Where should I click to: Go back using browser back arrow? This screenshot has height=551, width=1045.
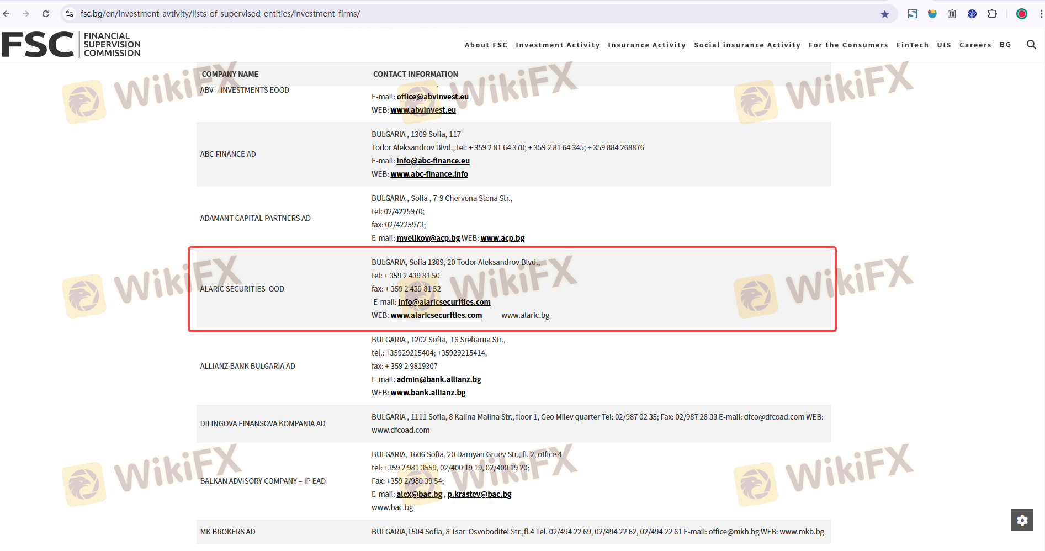7,14
